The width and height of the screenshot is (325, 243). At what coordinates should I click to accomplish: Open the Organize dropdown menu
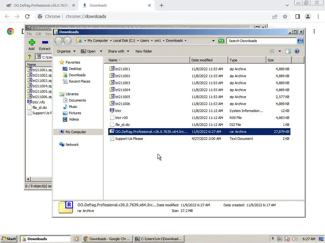tap(66, 51)
